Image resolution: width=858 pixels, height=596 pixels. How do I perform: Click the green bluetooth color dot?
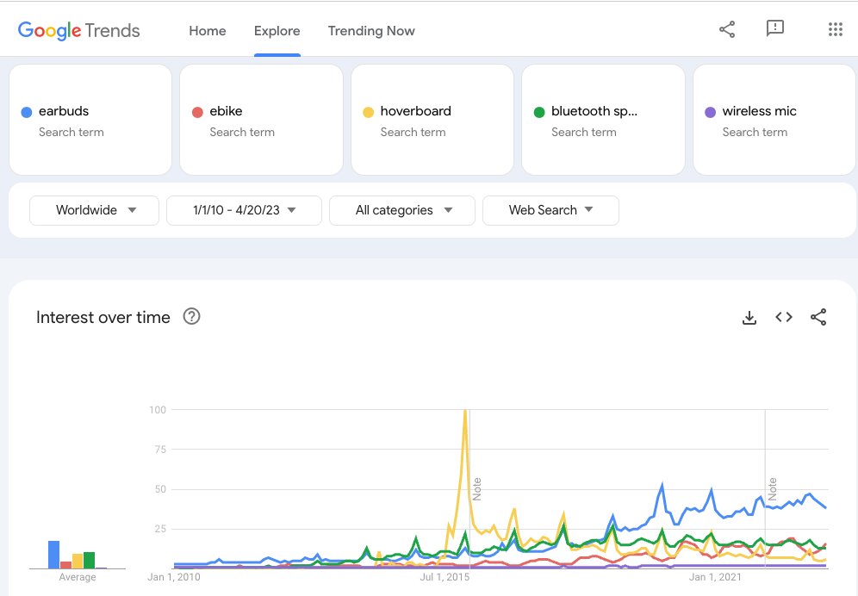[539, 112]
